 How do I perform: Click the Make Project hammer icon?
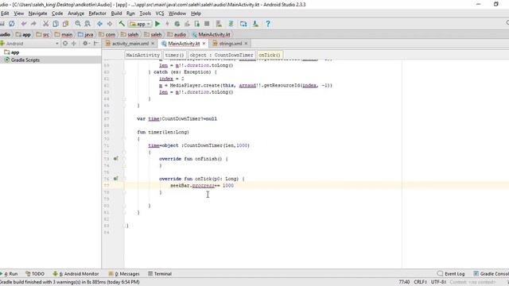(x=122, y=24)
